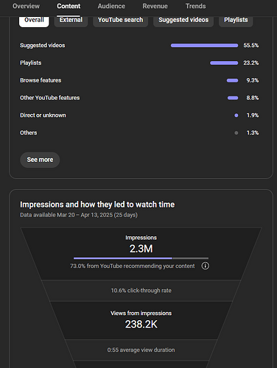Click the Browse features traffic source row
This screenshot has height=368, width=277.
point(139,80)
